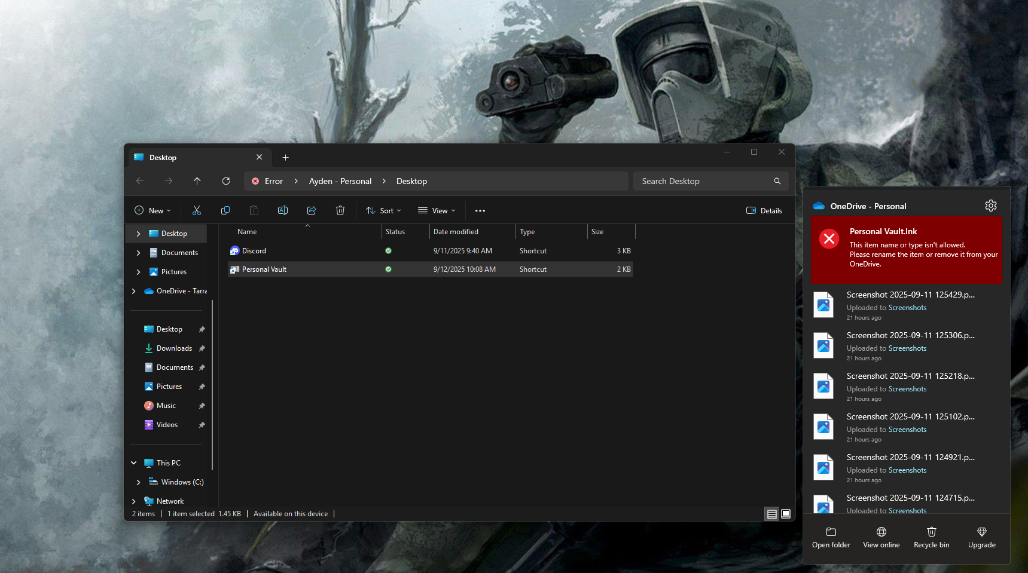Open Screenshots link under Screenshot 125306
Viewport: 1028px width, 573px height.
(907, 348)
